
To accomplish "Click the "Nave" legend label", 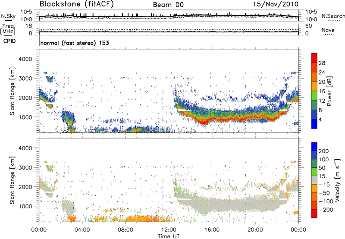I will 328,30.
